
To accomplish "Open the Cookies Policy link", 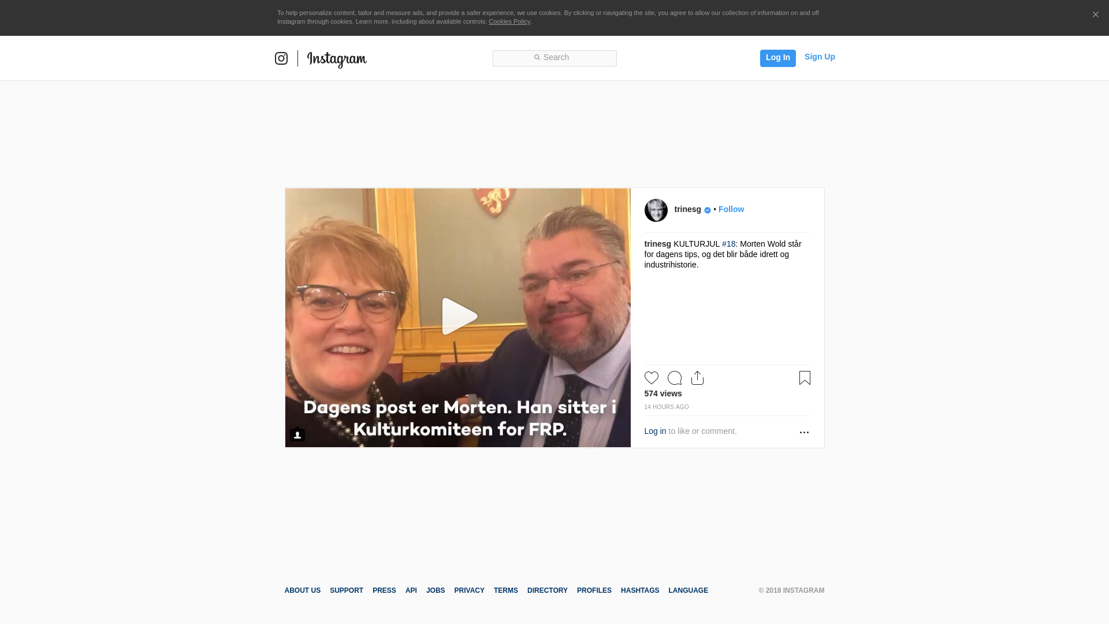I will 509,21.
